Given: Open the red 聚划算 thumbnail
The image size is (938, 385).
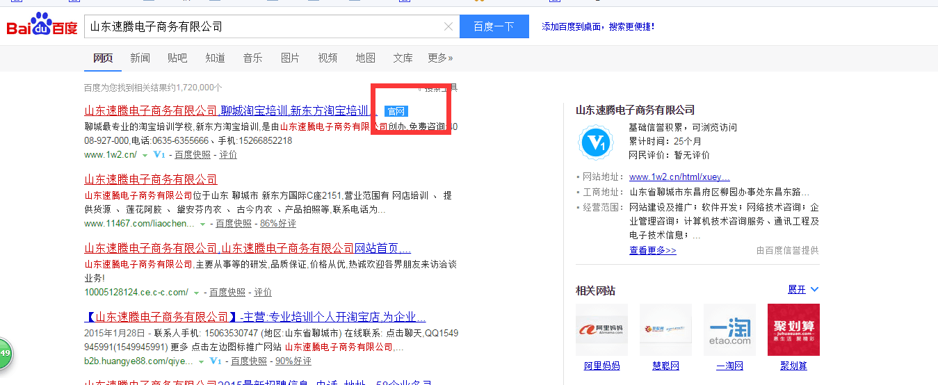Looking at the screenshot, I should pos(793,329).
